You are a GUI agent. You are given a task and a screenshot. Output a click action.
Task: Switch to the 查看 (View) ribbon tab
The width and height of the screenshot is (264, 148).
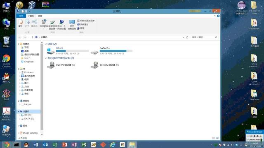(40, 16)
